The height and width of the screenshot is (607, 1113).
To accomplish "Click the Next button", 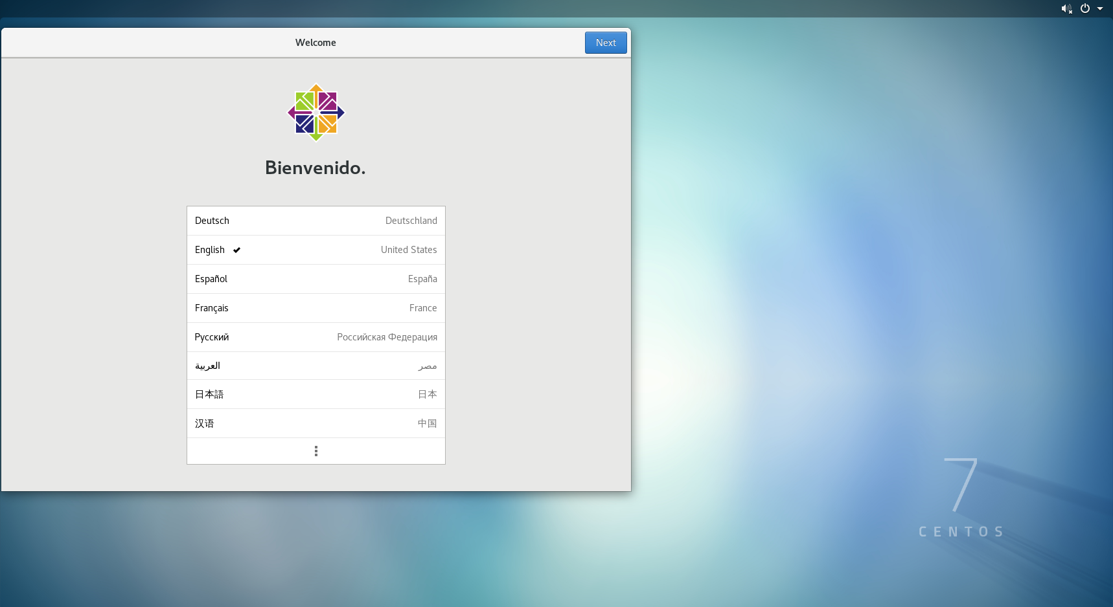I will [606, 43].
